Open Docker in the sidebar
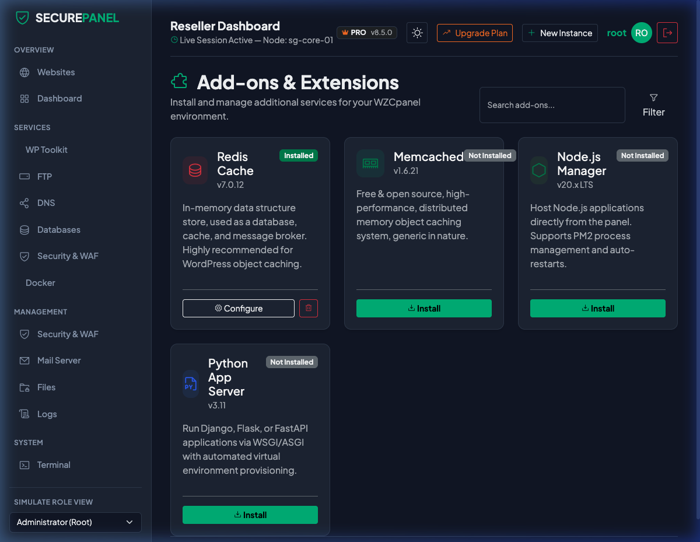700x542 pixels. pos(40,283)
